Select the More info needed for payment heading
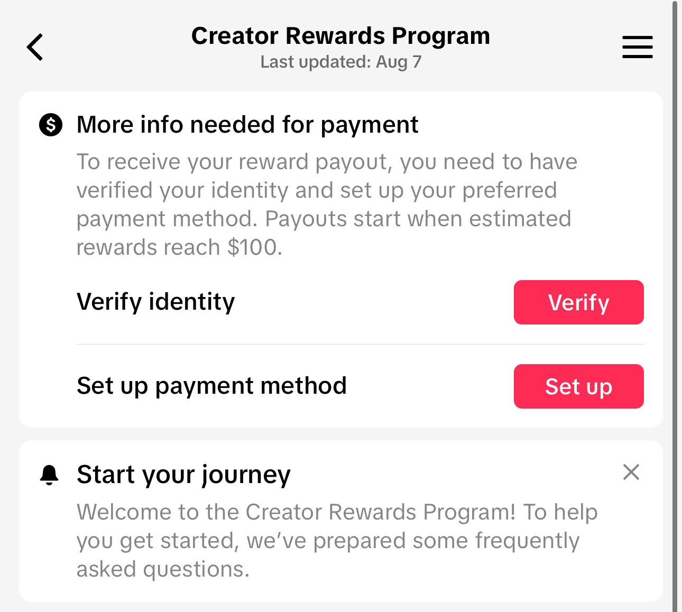This screenshot has width=682, height=612. [x=247, y=125]
